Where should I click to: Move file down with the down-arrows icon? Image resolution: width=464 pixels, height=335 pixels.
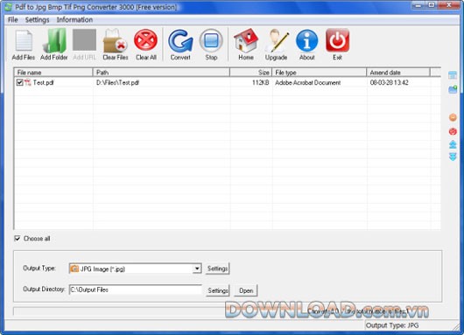click(x=453, y=157)
